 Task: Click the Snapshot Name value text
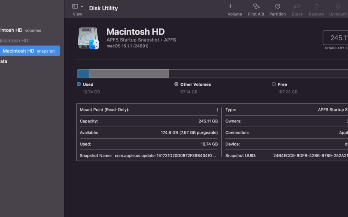pyautogui.click(x=165, y=156)
